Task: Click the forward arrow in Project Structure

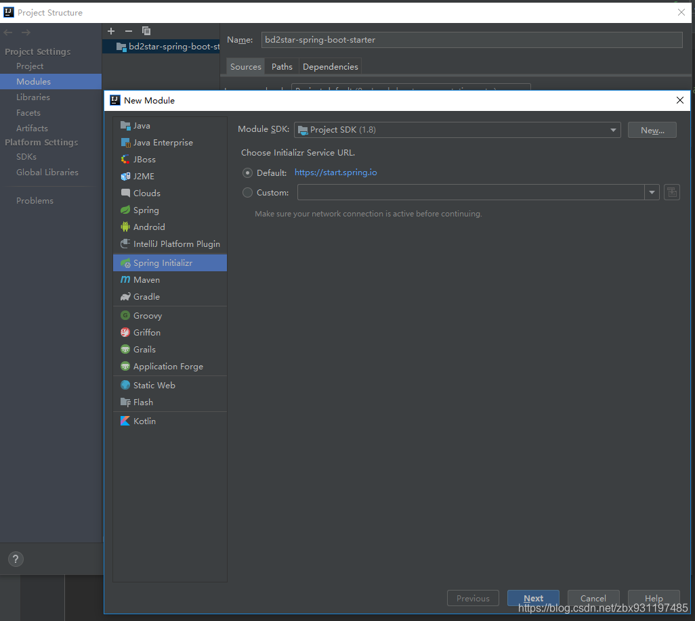Action: pyautogui.click(x=26, y=32)
